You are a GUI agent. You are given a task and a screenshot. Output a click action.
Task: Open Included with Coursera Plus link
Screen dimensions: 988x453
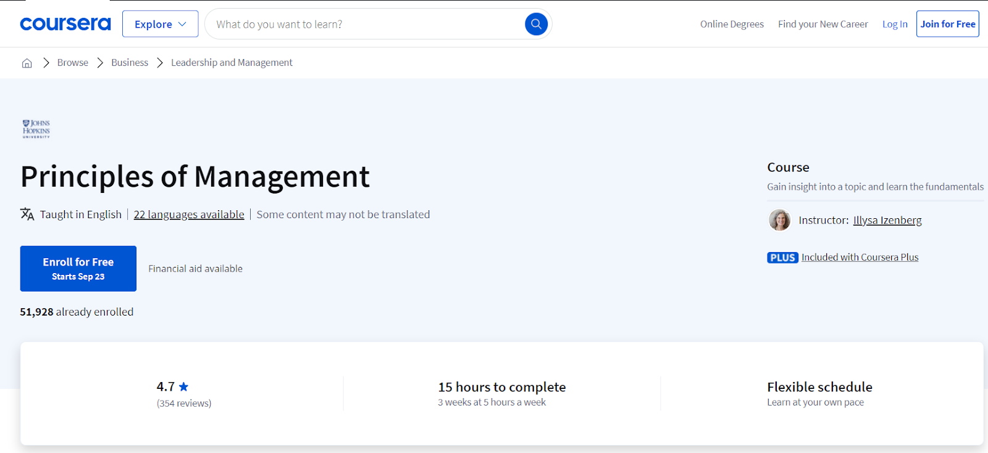pyautogui.click(x=860, y=258)
